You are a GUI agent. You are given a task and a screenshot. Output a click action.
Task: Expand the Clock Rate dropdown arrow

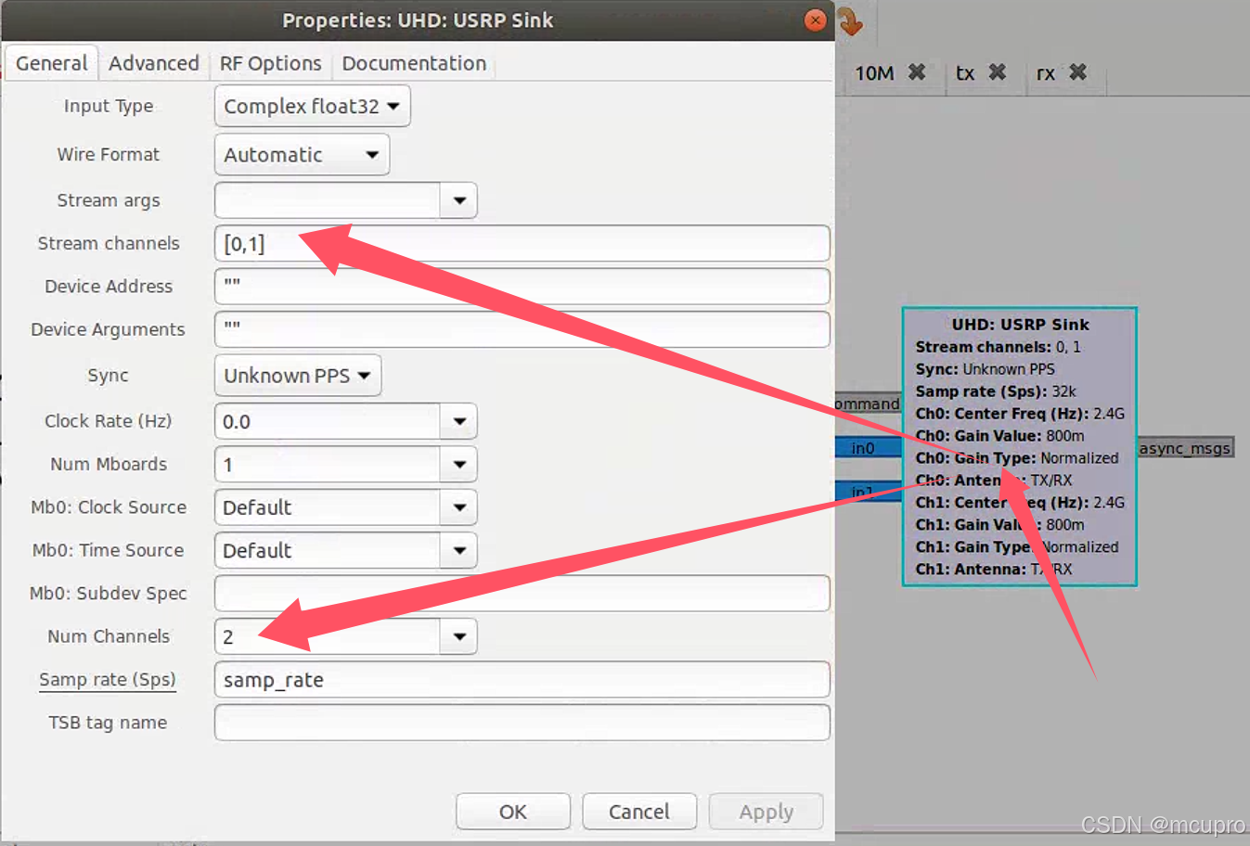[x=459, y=421]
